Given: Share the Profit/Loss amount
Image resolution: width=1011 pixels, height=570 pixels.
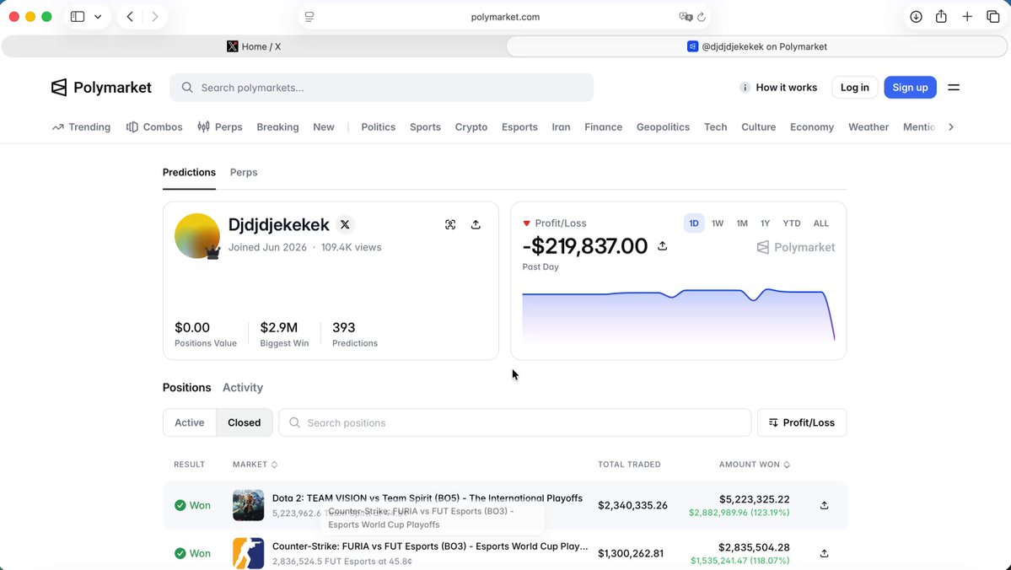Looking at the screenshot, I should point(662,245).
